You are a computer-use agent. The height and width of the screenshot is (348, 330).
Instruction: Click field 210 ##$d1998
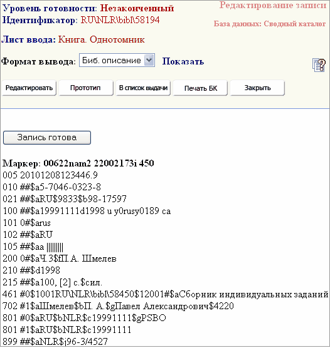click(x=31, y=270)
